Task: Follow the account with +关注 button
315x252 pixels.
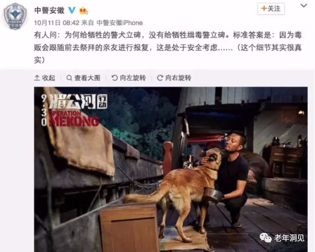Action: point(271,9)
